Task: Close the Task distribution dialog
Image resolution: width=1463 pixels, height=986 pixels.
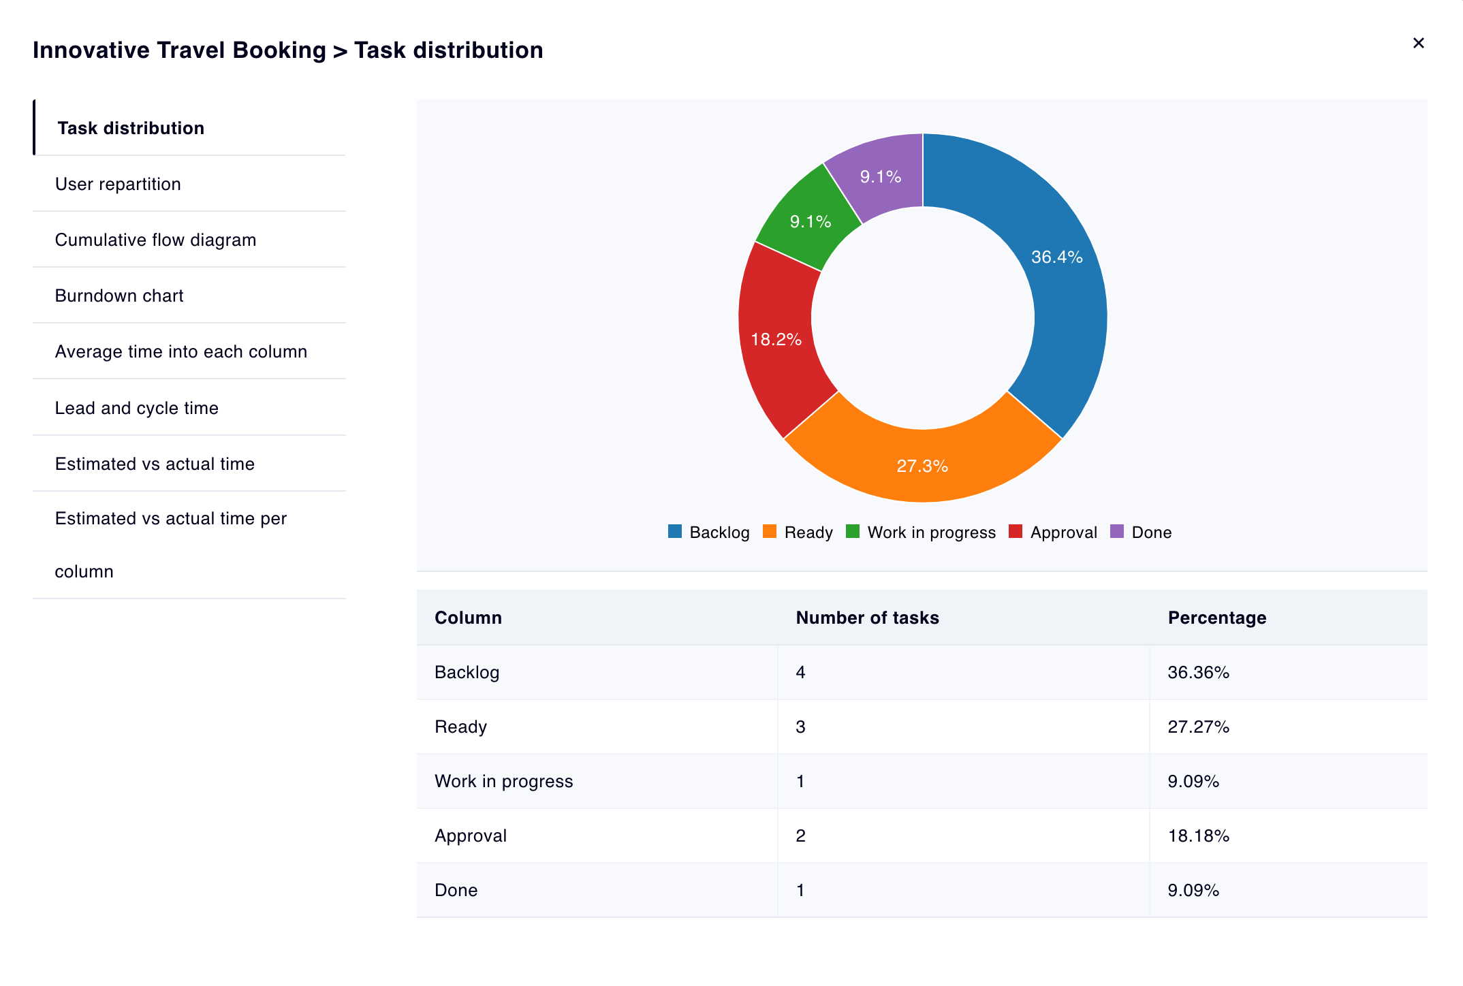Action: pyautogui.click(x=1418, y=44)
